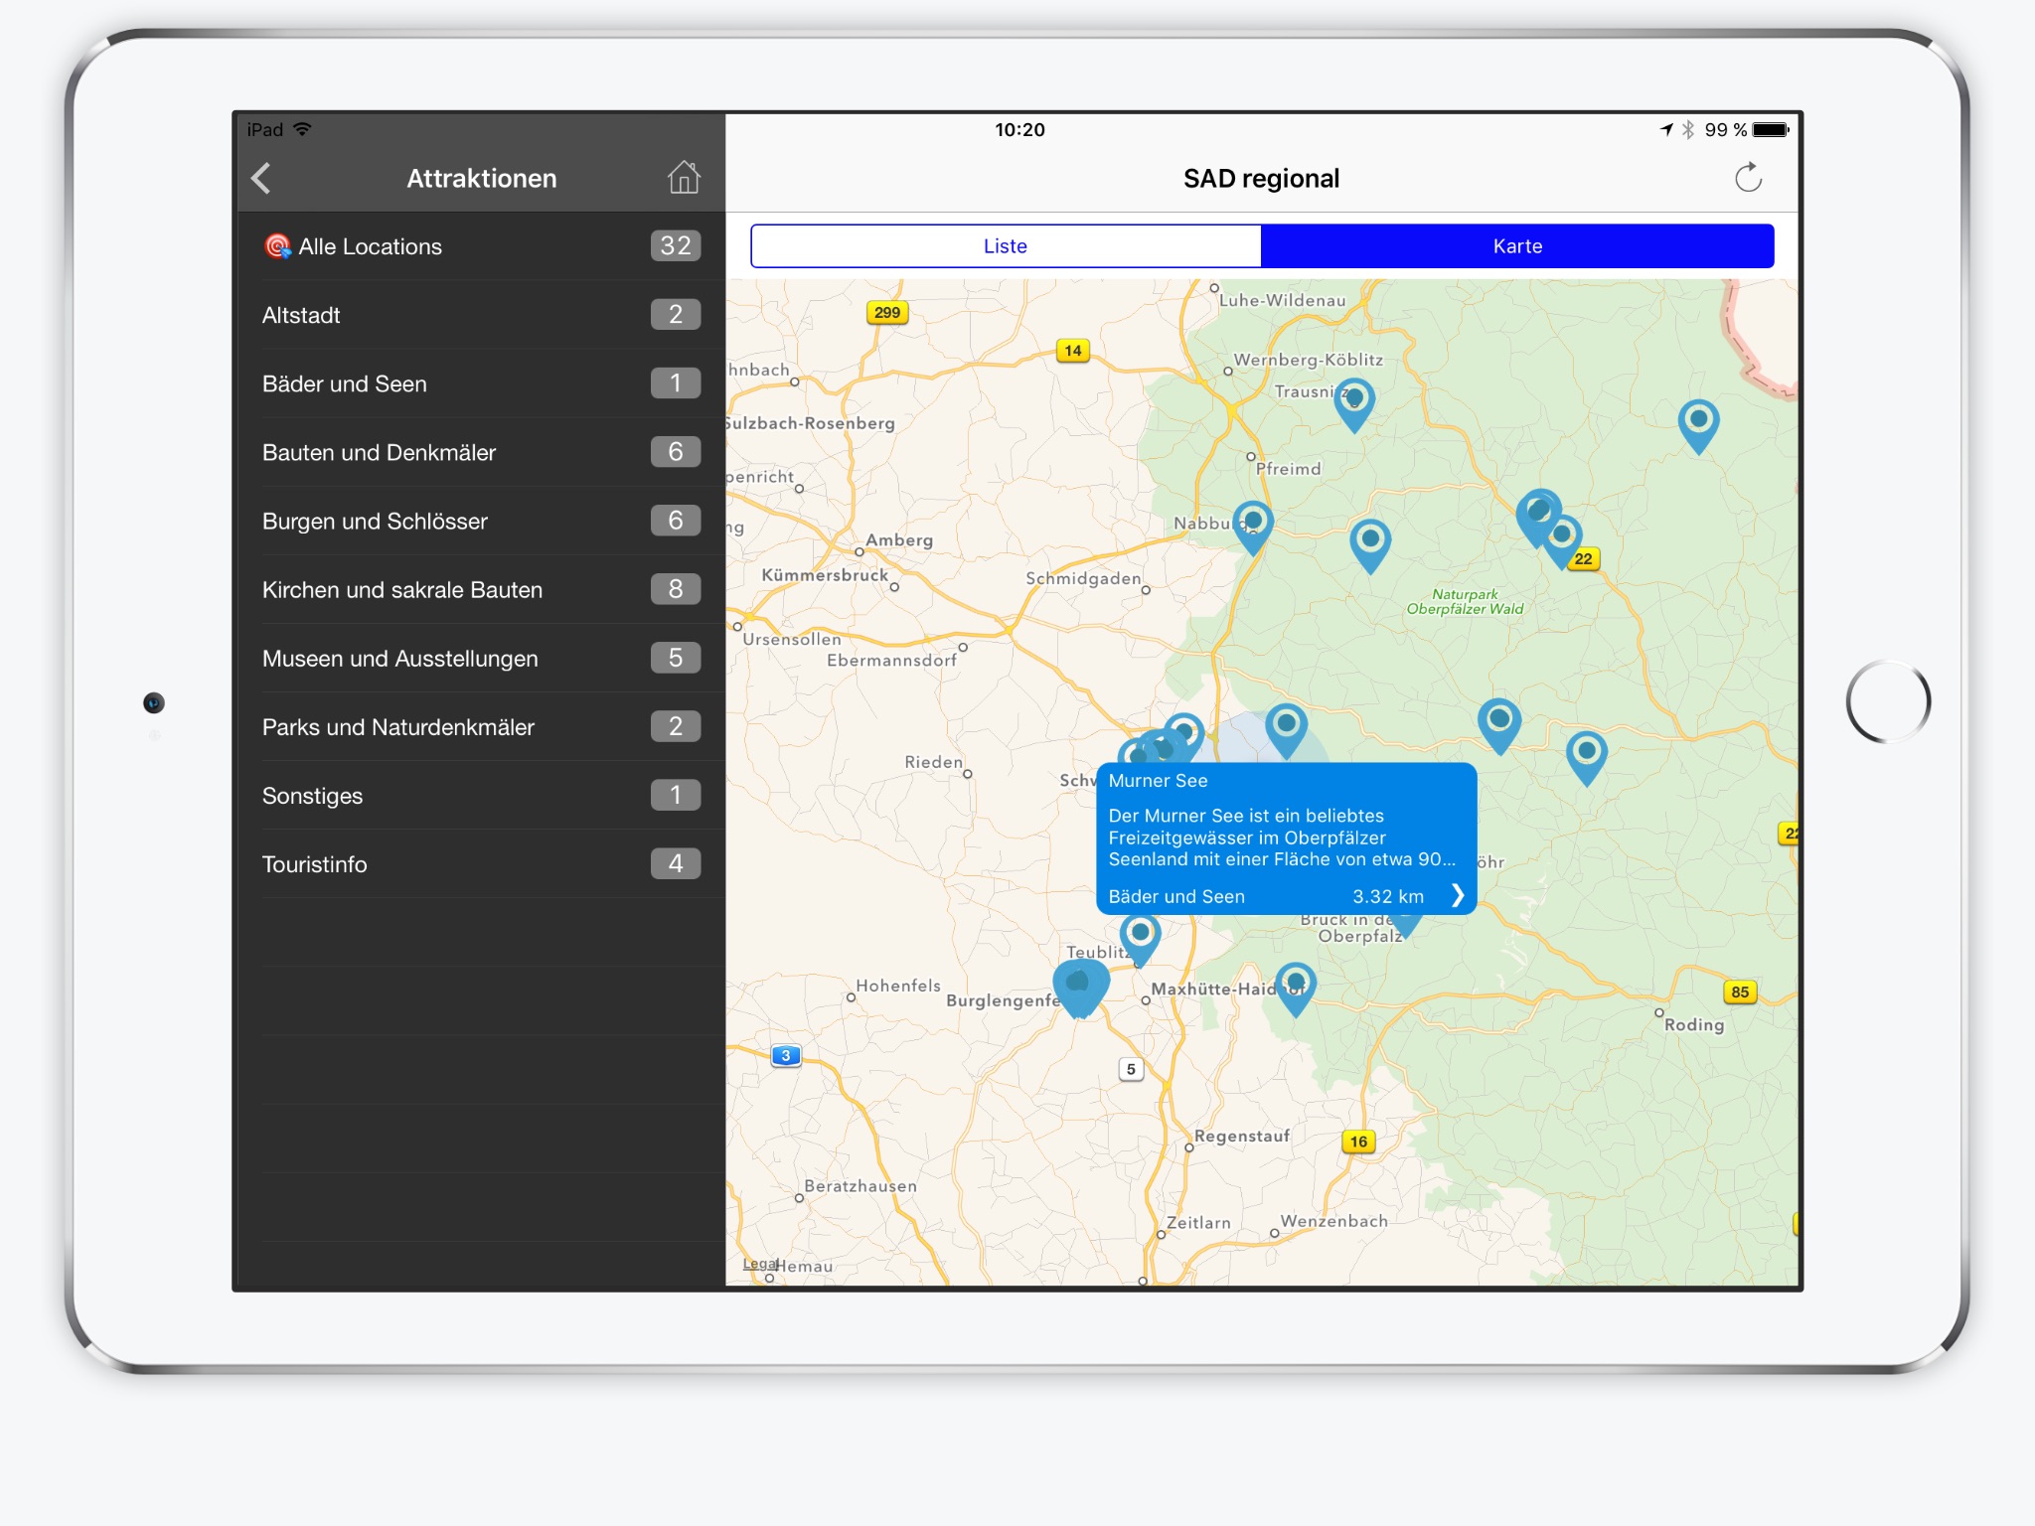Screen dimensions: 2035x1526
Task: Tap the Amberg town label on map
Action: [x=899, y=540]
